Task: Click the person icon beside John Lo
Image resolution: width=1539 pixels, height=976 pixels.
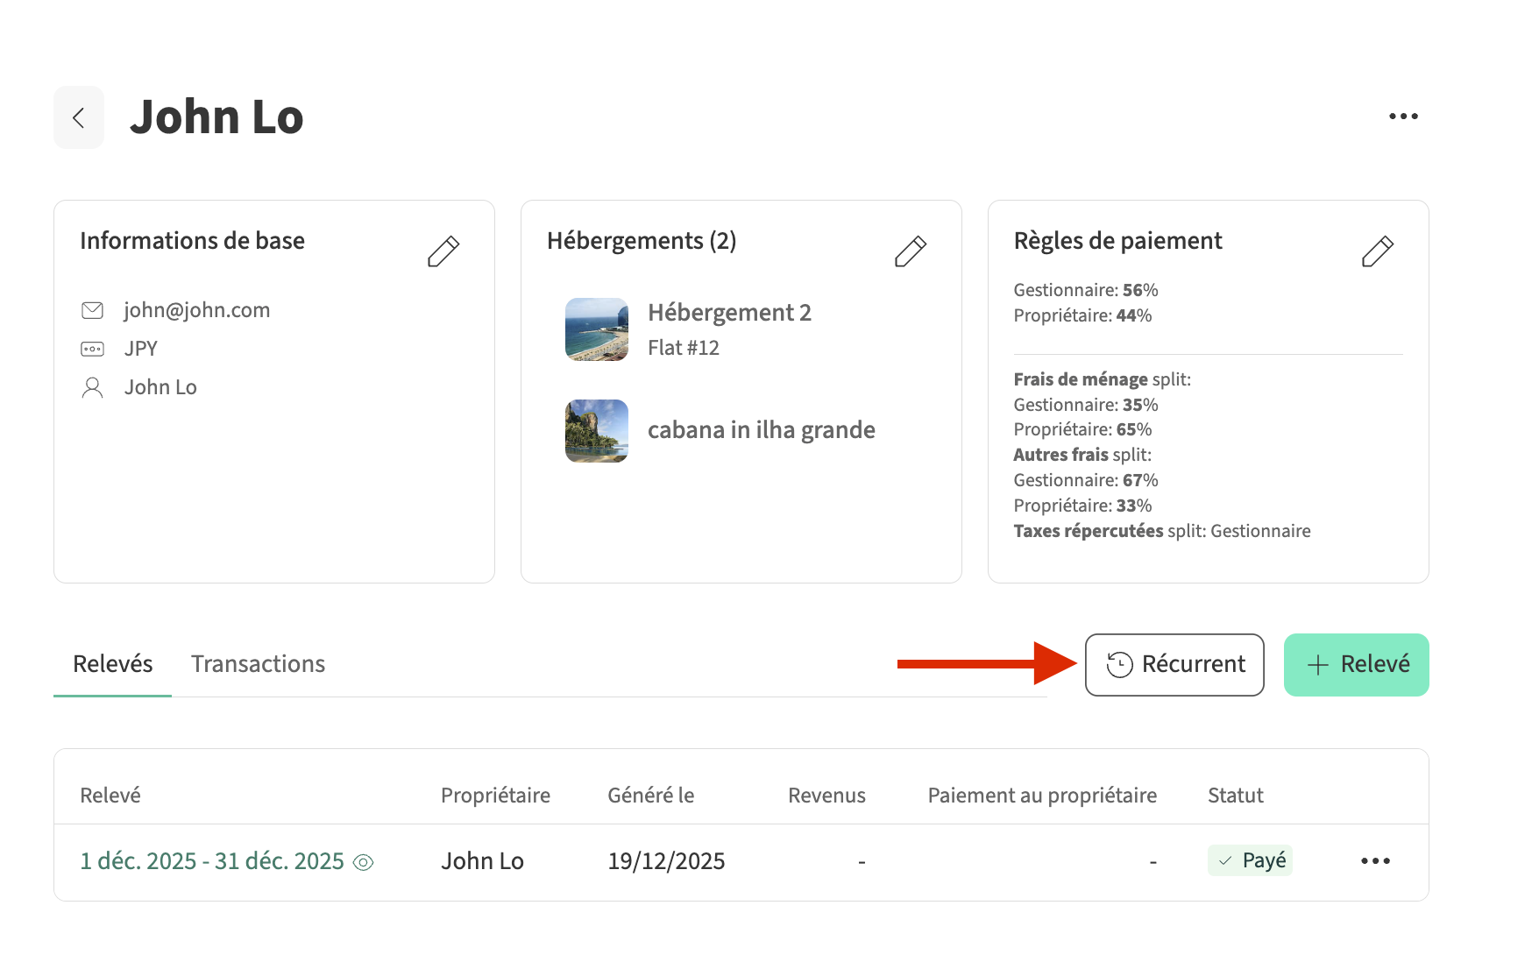Action: pyautogui.click(x=92, y=388)
